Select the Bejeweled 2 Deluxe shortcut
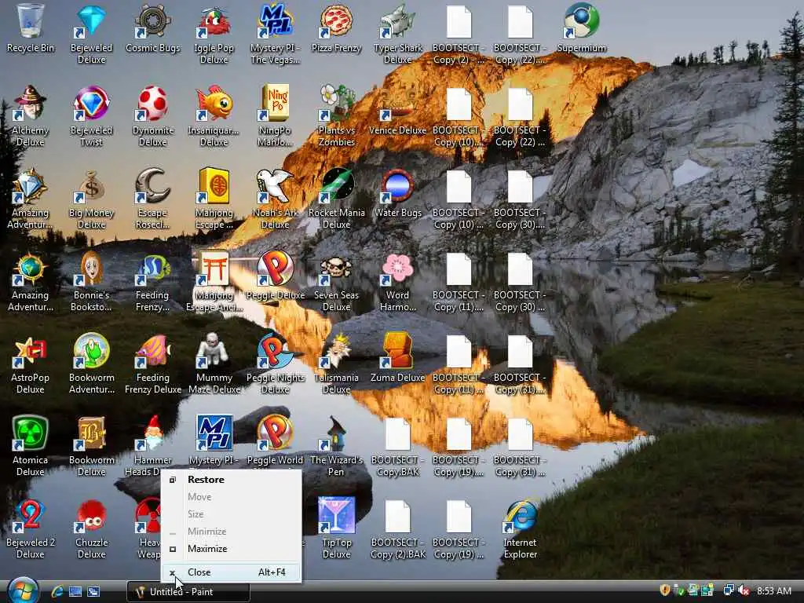 click(x=31, y=529)
